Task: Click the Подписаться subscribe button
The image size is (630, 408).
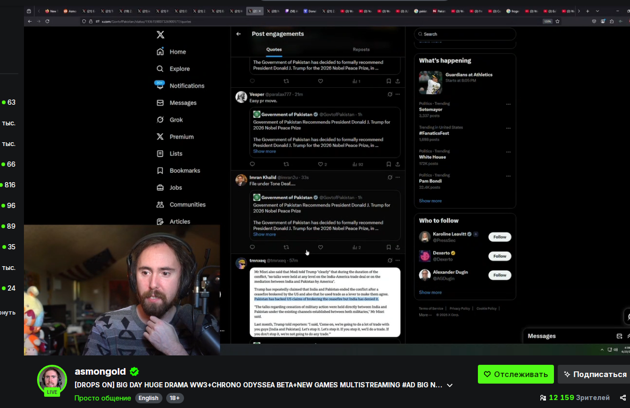Action: click(594, 374)
